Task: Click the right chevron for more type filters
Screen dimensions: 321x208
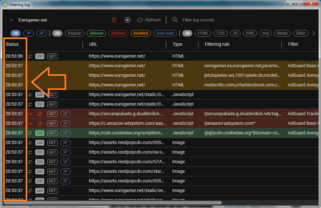Action: [313, 33]
